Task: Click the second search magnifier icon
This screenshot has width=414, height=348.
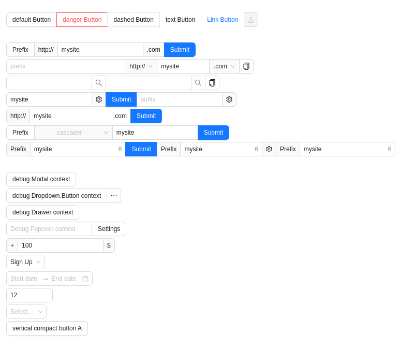Action: point(198,83)
